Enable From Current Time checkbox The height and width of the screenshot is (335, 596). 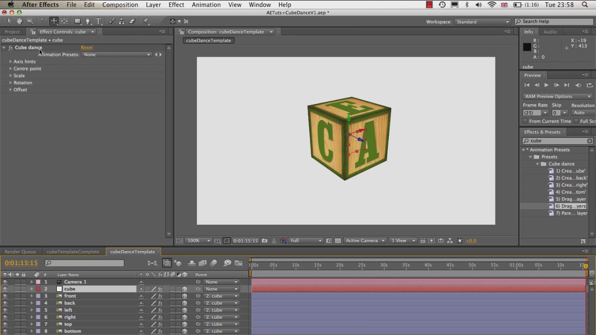click(525, 121)
